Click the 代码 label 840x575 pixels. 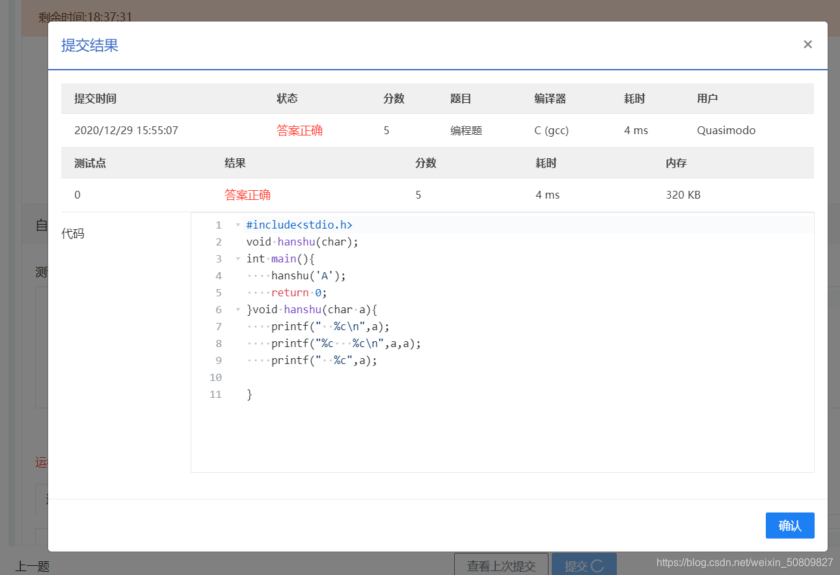73,233
